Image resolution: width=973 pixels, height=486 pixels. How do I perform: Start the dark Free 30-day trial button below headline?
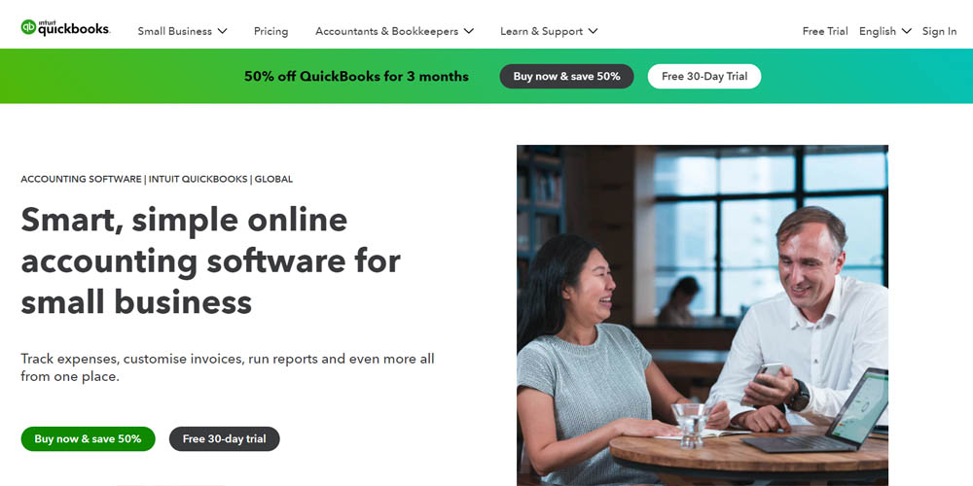tap(225, 439)
